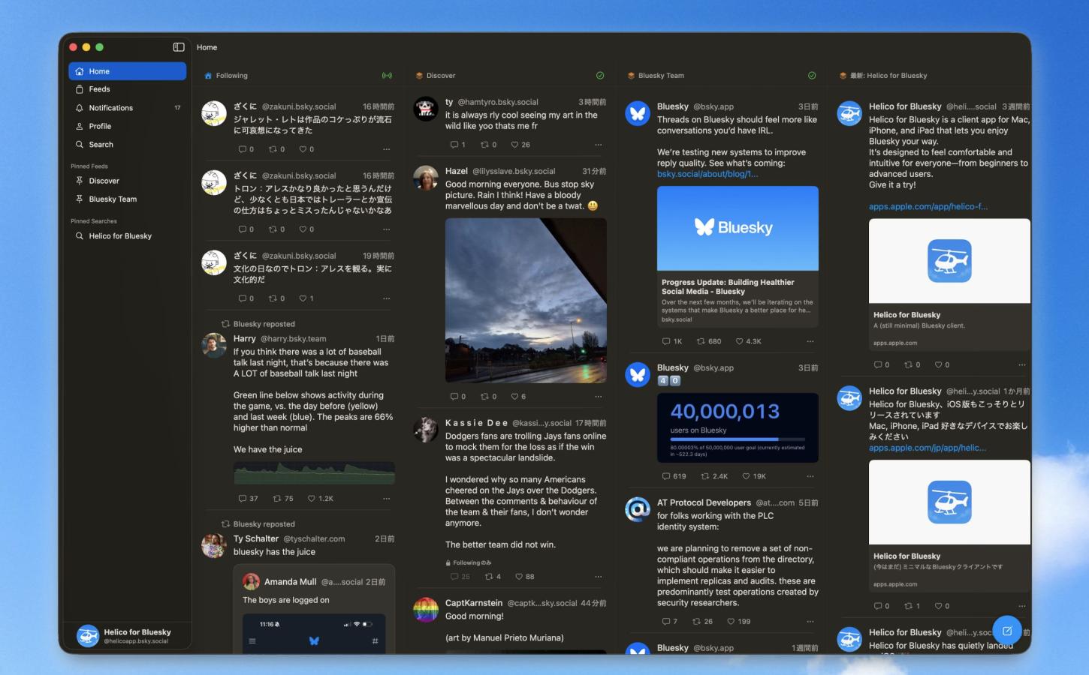
Task: Repost Hazel's Good morning bus stop post
Action: click(x=489, y=397)
